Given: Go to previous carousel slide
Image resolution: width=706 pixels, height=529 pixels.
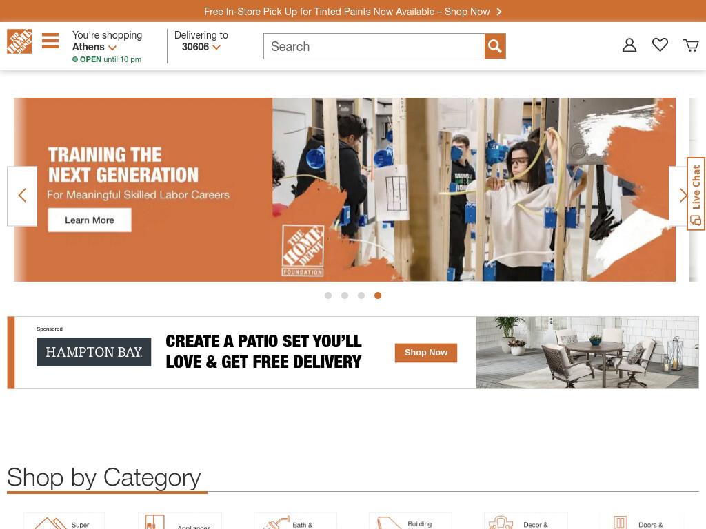Looking at the screenshot, I should [x=22, y=196].
